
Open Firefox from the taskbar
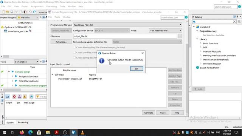(x=22, y=132)
